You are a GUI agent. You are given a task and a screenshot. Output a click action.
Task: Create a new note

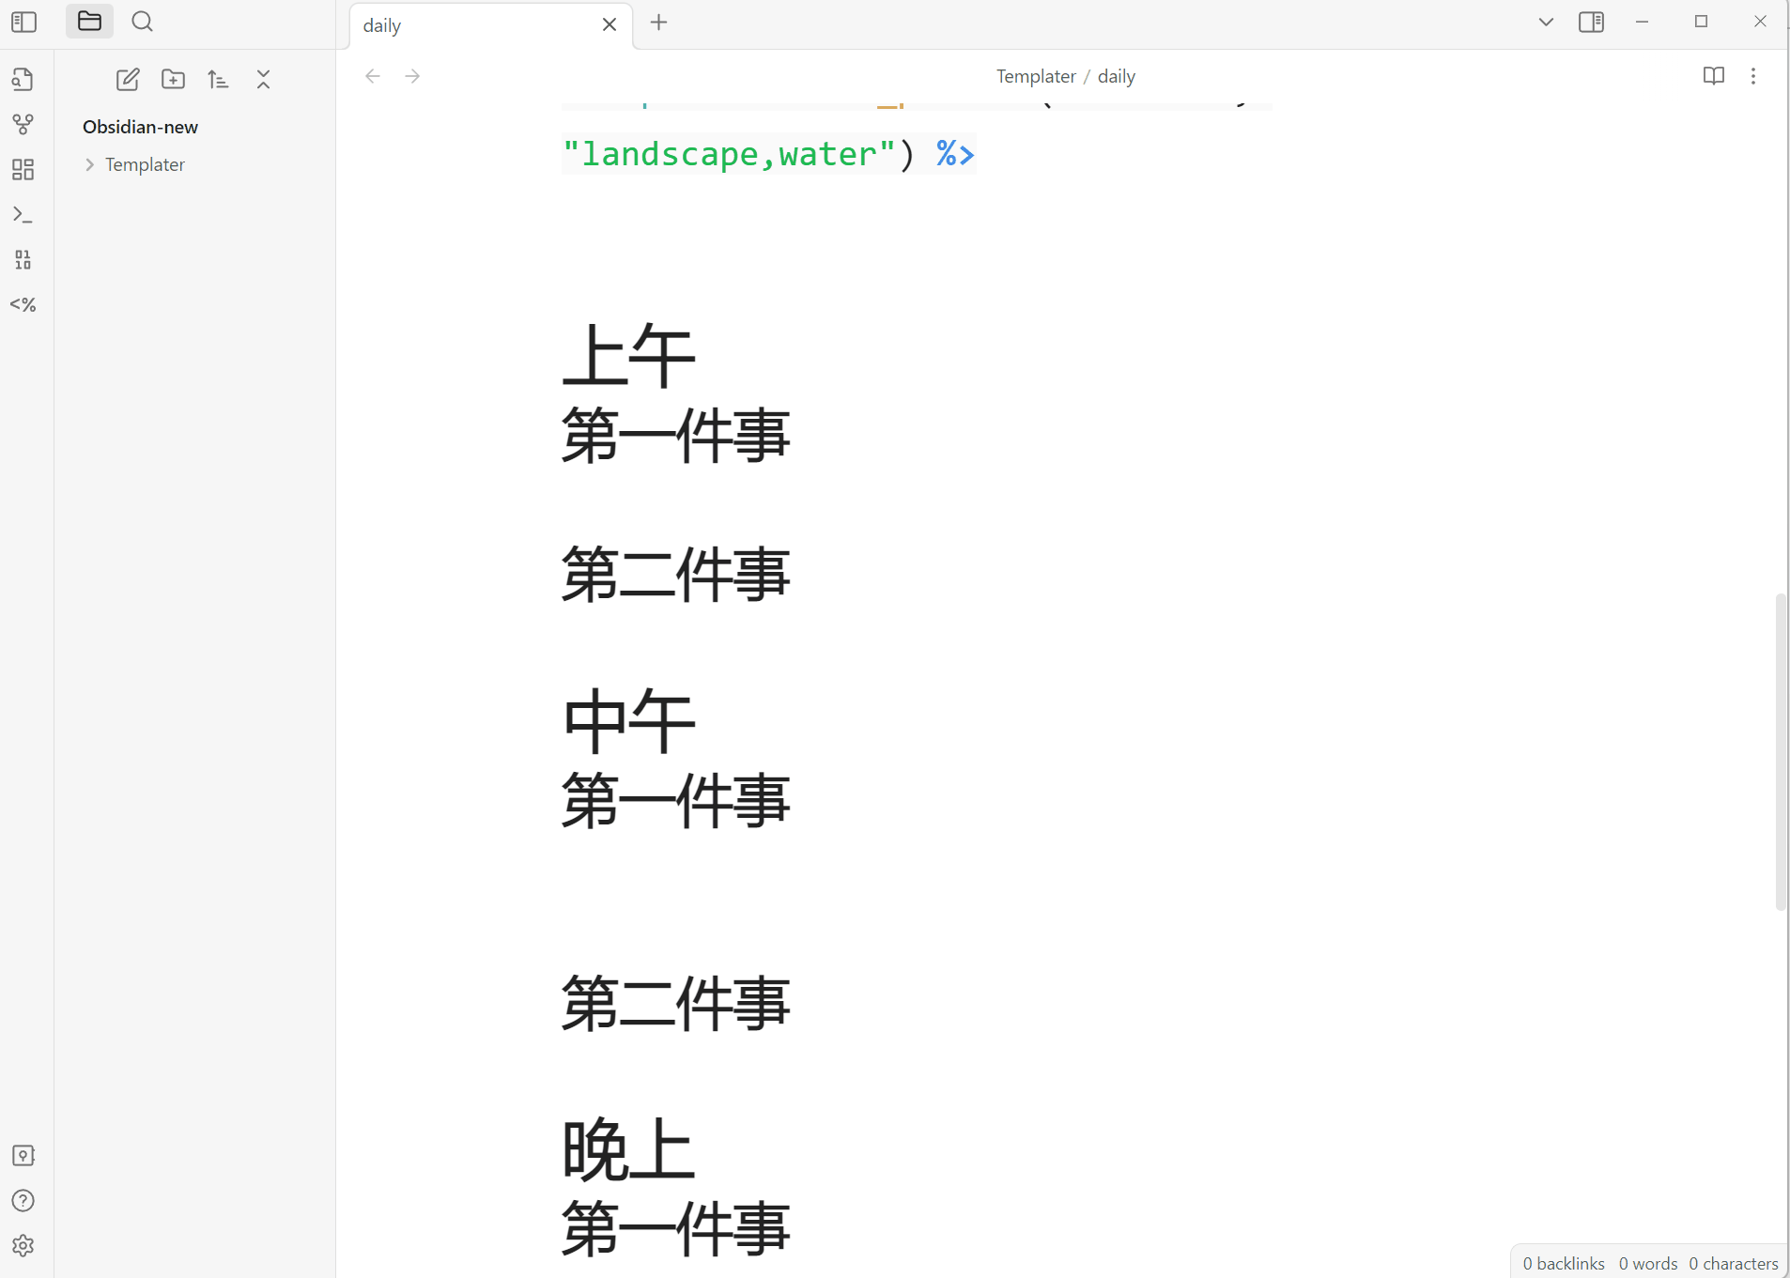[x=128, y=80]
